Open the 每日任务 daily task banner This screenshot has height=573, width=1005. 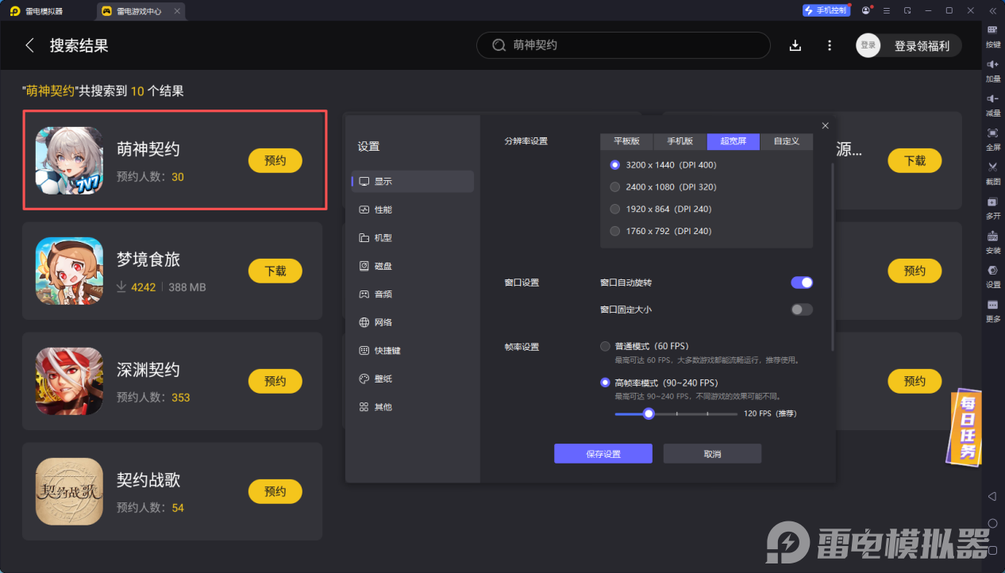click(x=966, y=428)
